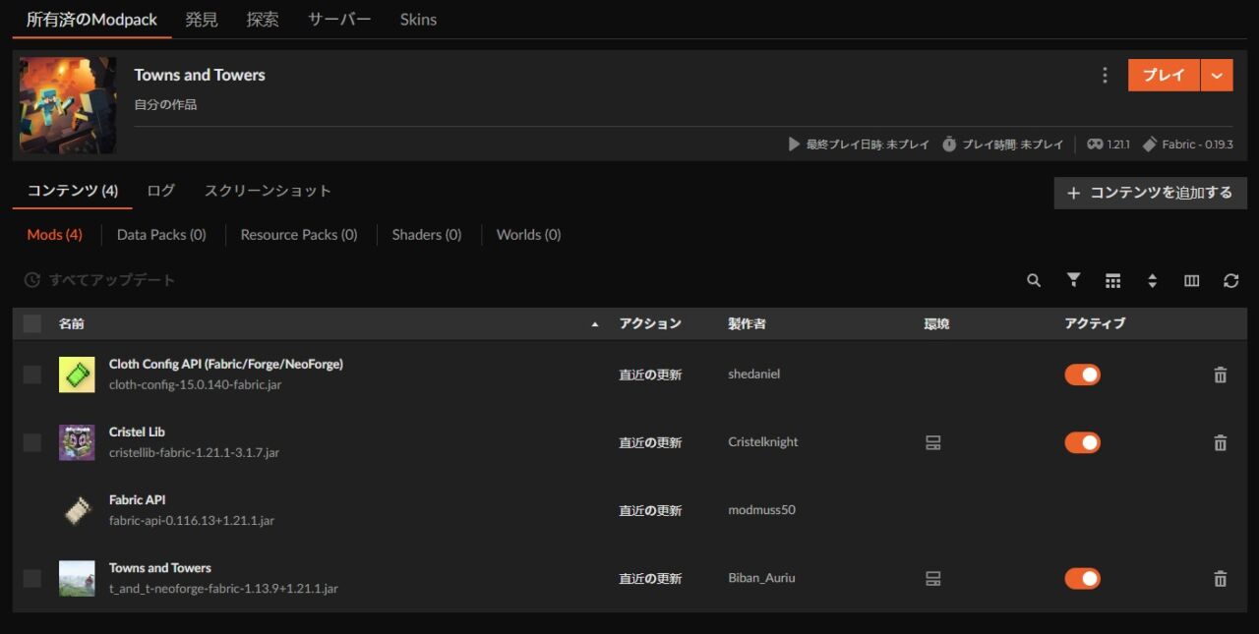Delete Cloth Config API with trash icon

point(1221,375)
